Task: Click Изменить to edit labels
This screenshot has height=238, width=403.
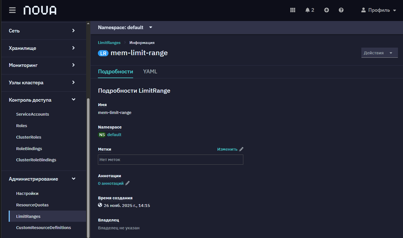Action: pyautogui.click(x=227, y=149)
